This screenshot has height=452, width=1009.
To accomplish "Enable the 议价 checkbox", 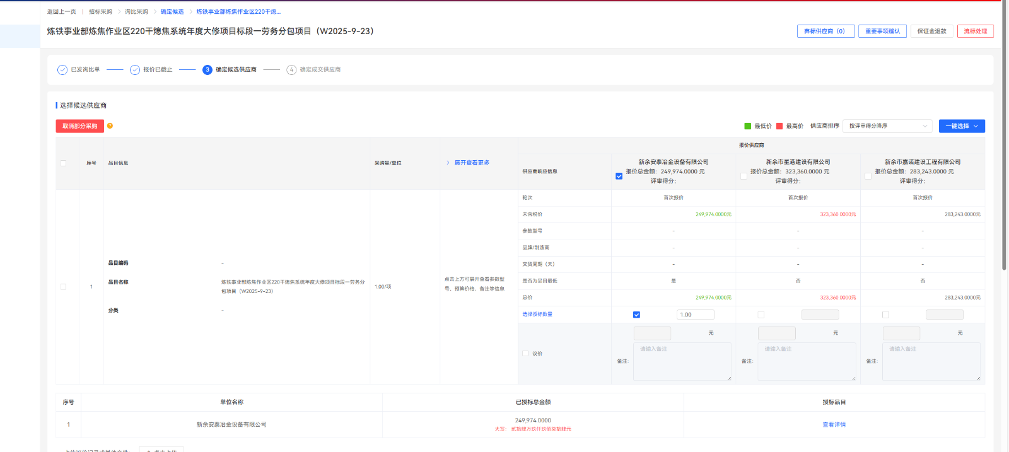I will pyautogui.click(x=525, y=354).
